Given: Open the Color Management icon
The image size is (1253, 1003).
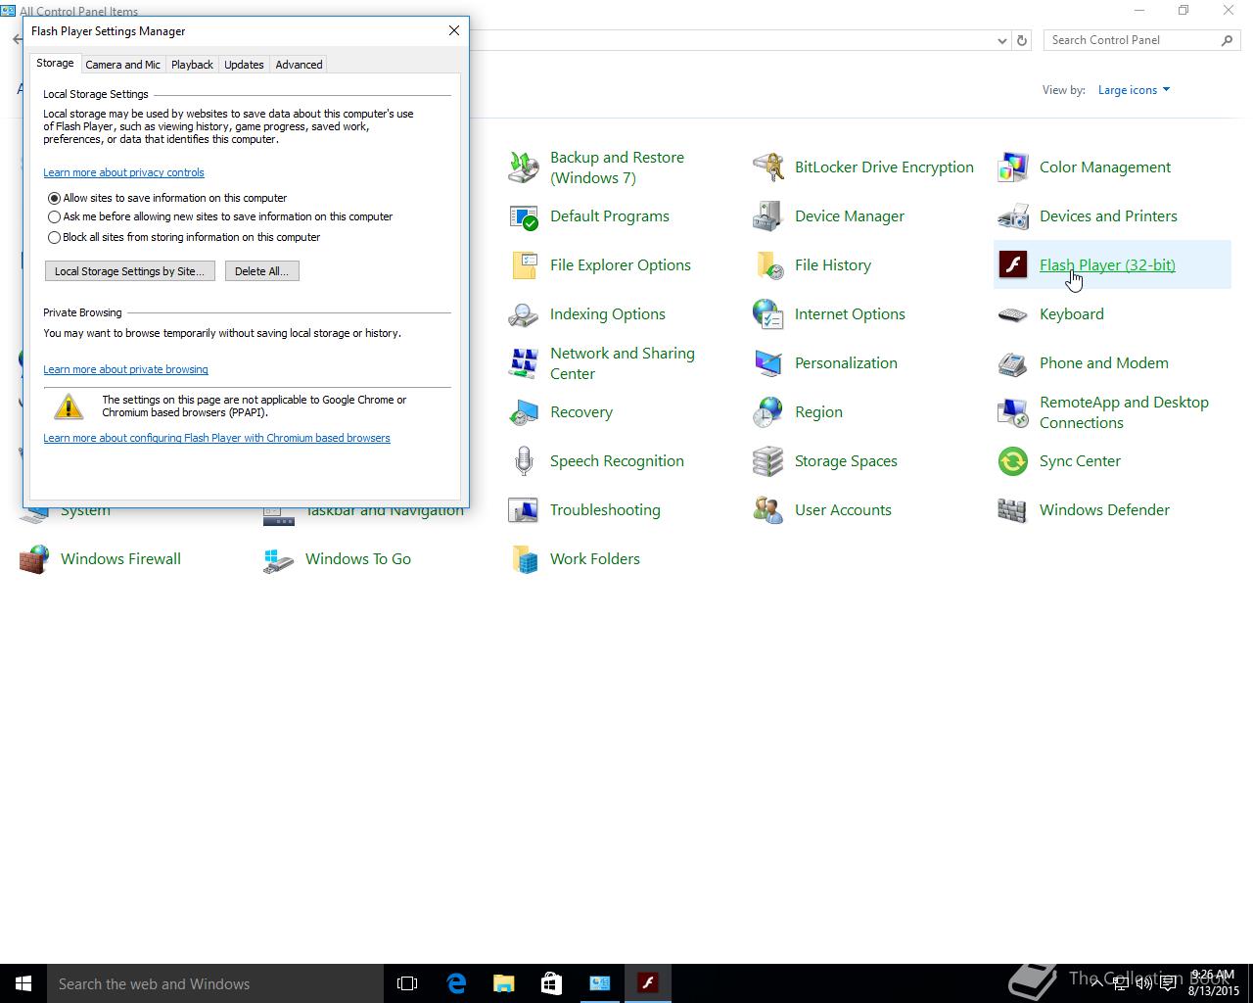Looking at the screenshot, I should coord(1013,167).
